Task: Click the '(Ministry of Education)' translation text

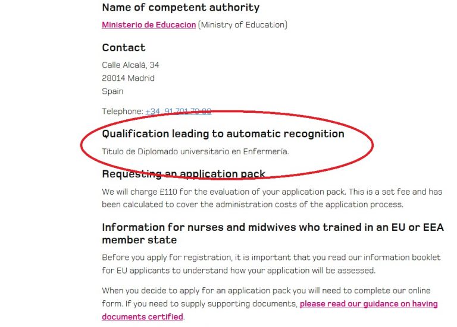Action: coord(243,25)
